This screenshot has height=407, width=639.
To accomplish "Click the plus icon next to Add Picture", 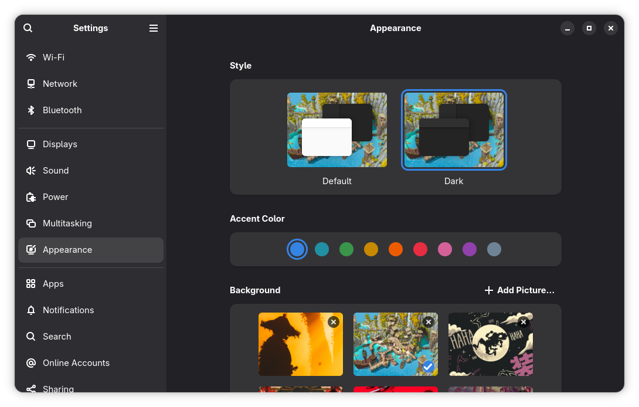I will tap(488, 290).
